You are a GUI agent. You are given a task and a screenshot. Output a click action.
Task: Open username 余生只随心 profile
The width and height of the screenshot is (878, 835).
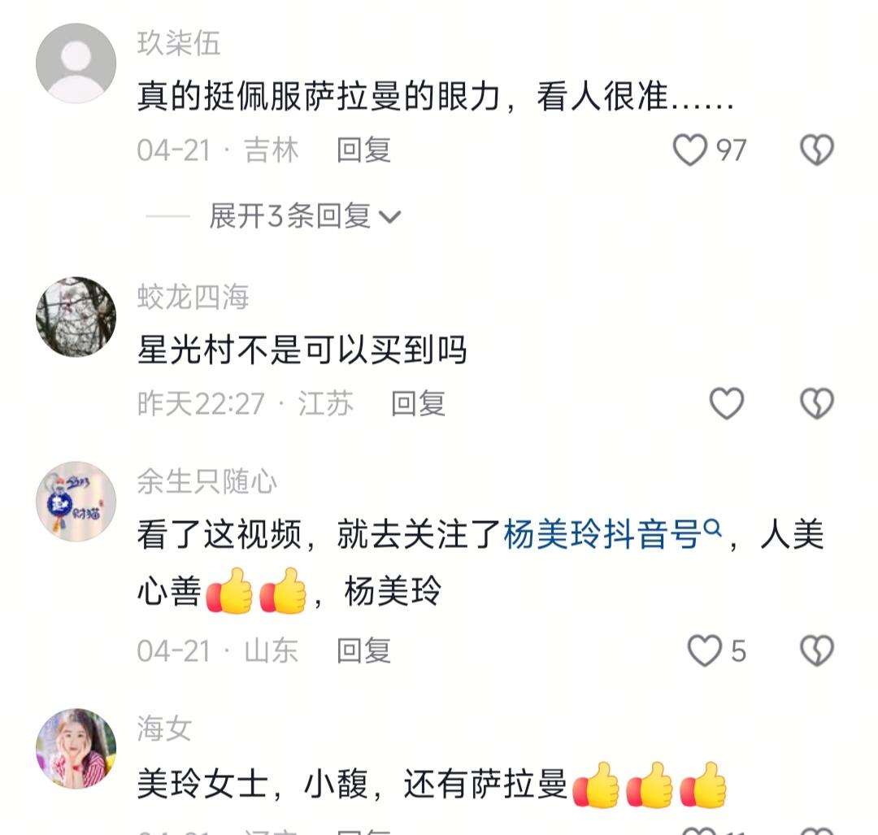207,481
